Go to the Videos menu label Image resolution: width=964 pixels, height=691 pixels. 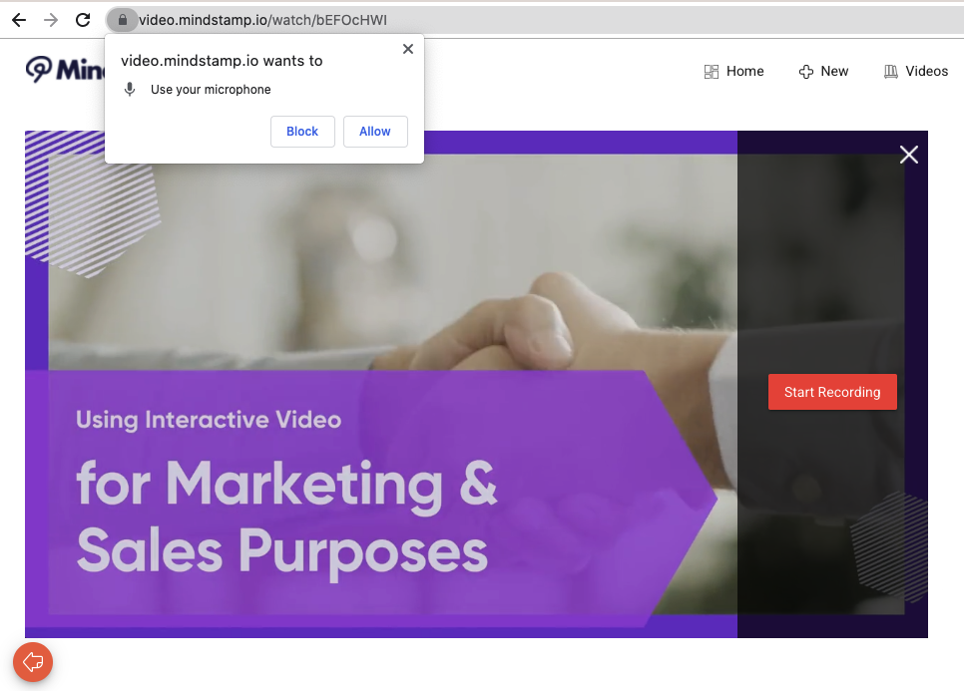926,72
